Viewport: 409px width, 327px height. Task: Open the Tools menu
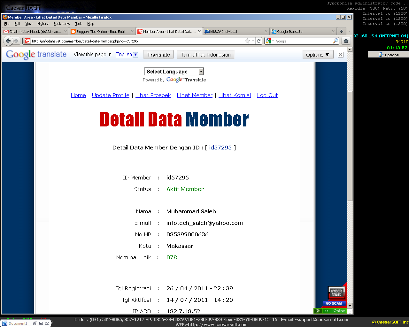point(79,24)
